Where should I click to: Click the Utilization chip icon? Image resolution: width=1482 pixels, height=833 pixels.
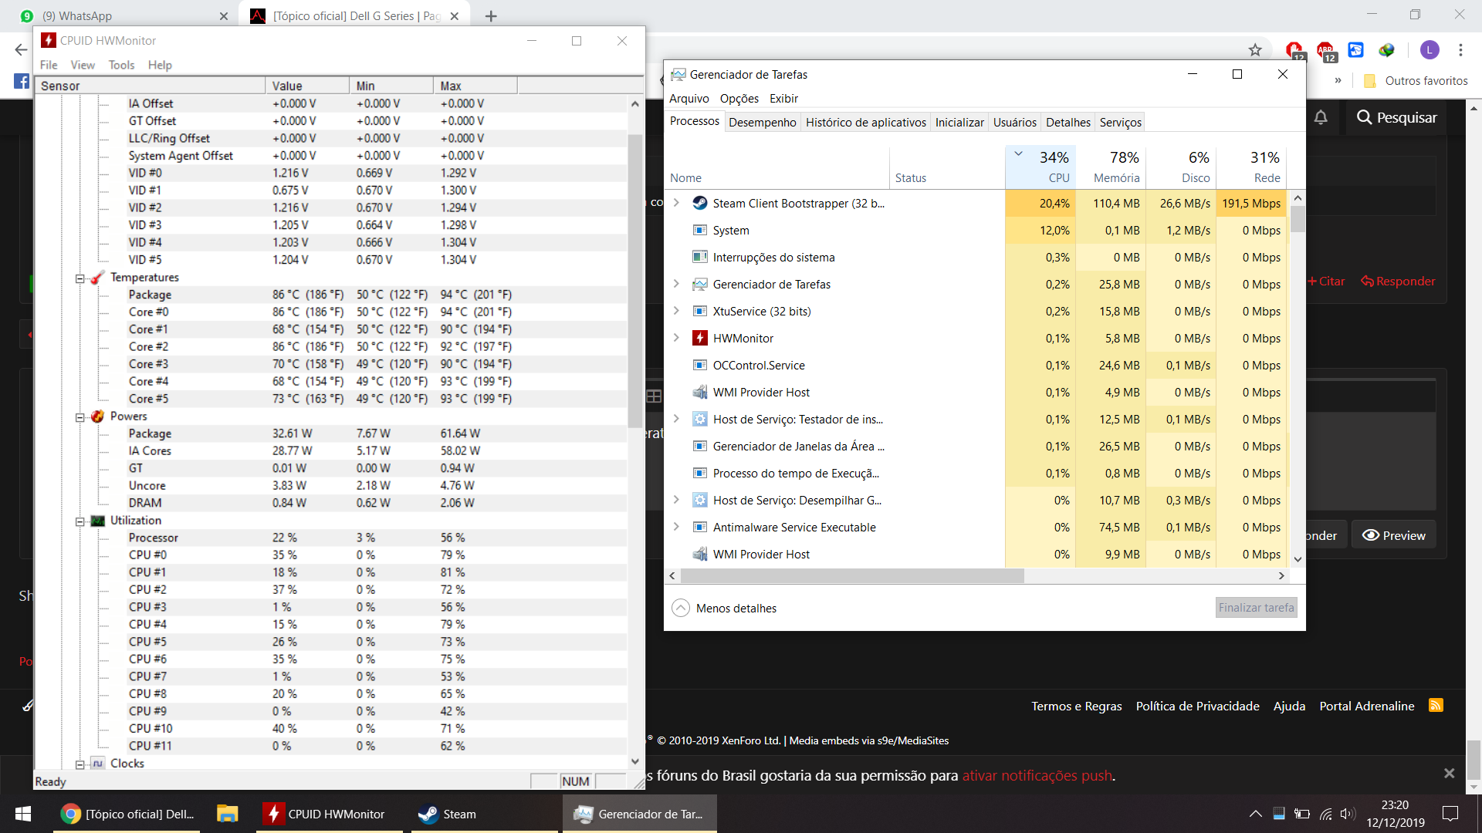(97, 521)
